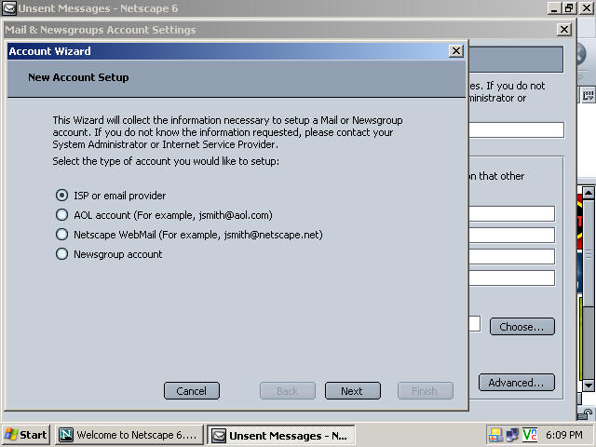Image resolution: width=596 pixels, height=447 pixels.
Task: Choose the AOL account radio button
Action: (62, 215)
